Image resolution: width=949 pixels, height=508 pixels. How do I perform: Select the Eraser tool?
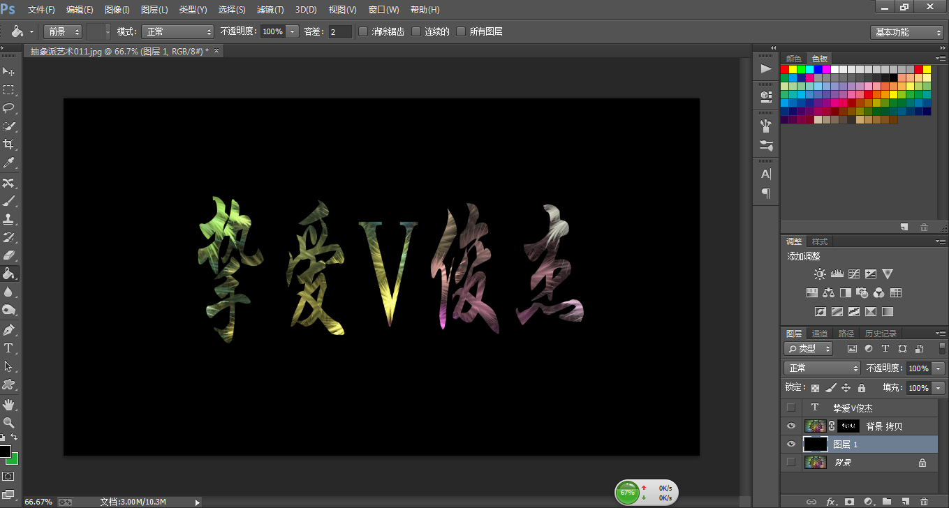(9, 255)
